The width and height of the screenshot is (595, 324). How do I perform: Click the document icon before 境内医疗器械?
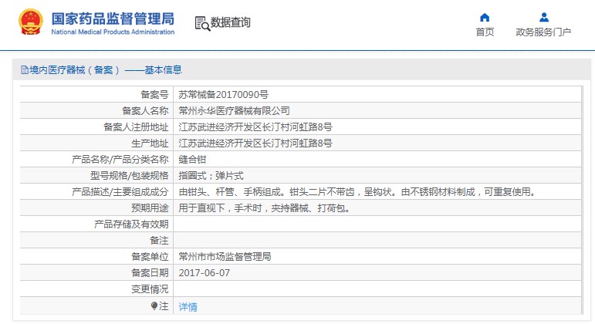25,69
